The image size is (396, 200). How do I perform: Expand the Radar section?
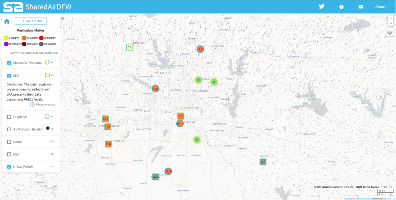click(52, 142)
